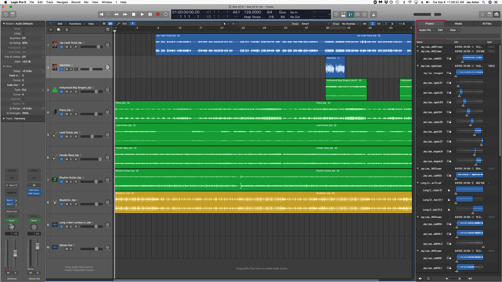Open the Audio File menu in Project browser
Viewport: 502px width, 282px height.
tap(427, 30)
